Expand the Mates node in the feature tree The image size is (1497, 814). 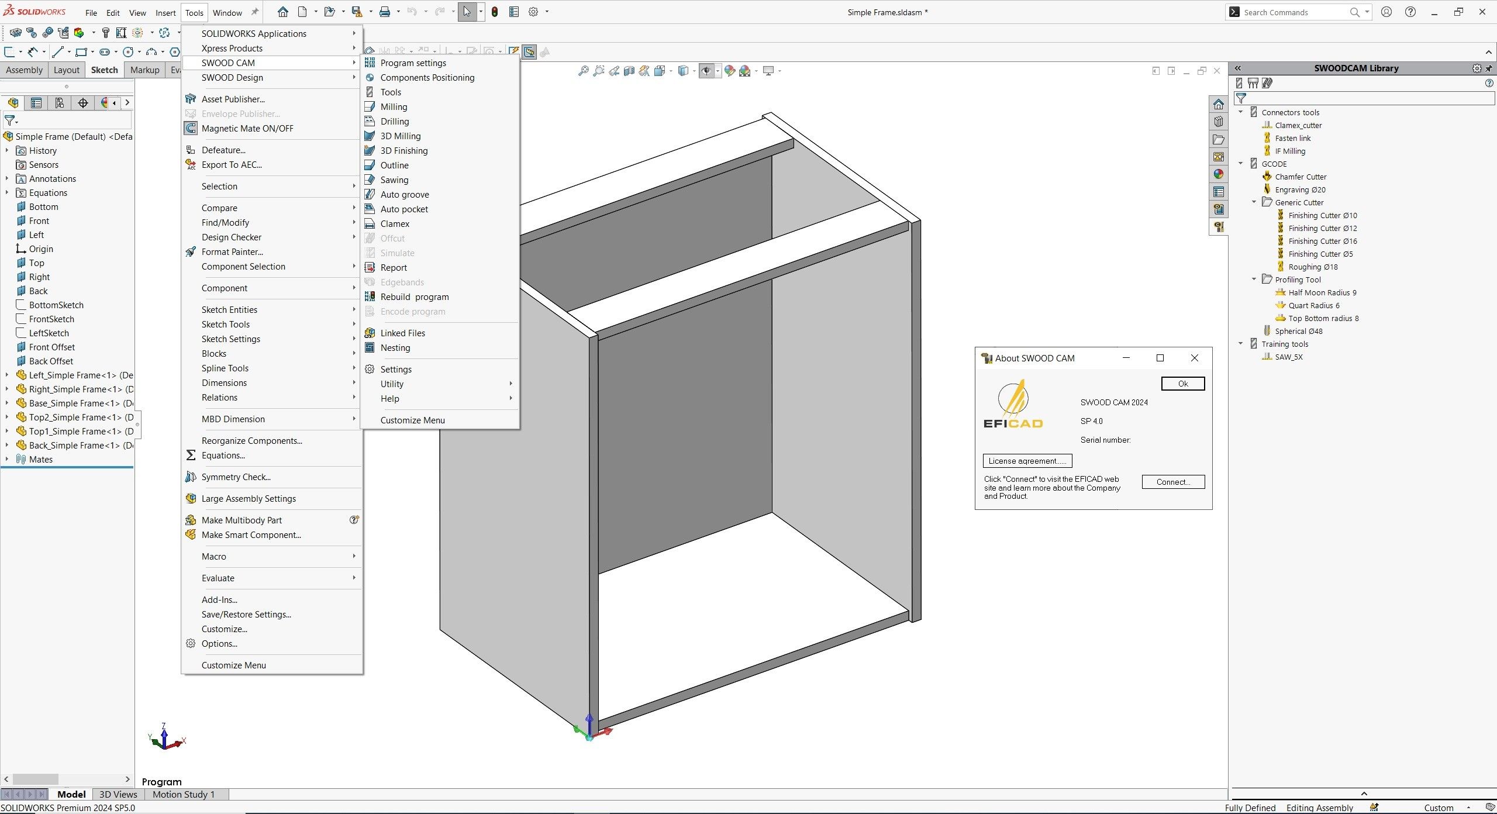(x=6, y=459)
